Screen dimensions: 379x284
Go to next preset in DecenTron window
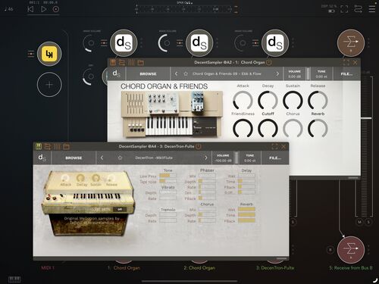coord(206,158)
